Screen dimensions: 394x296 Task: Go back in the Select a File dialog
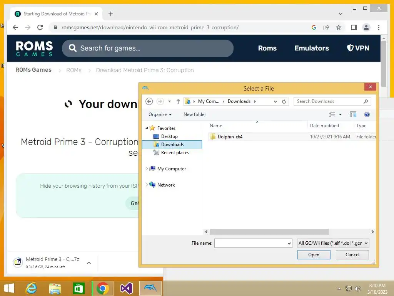coord(149,101)
